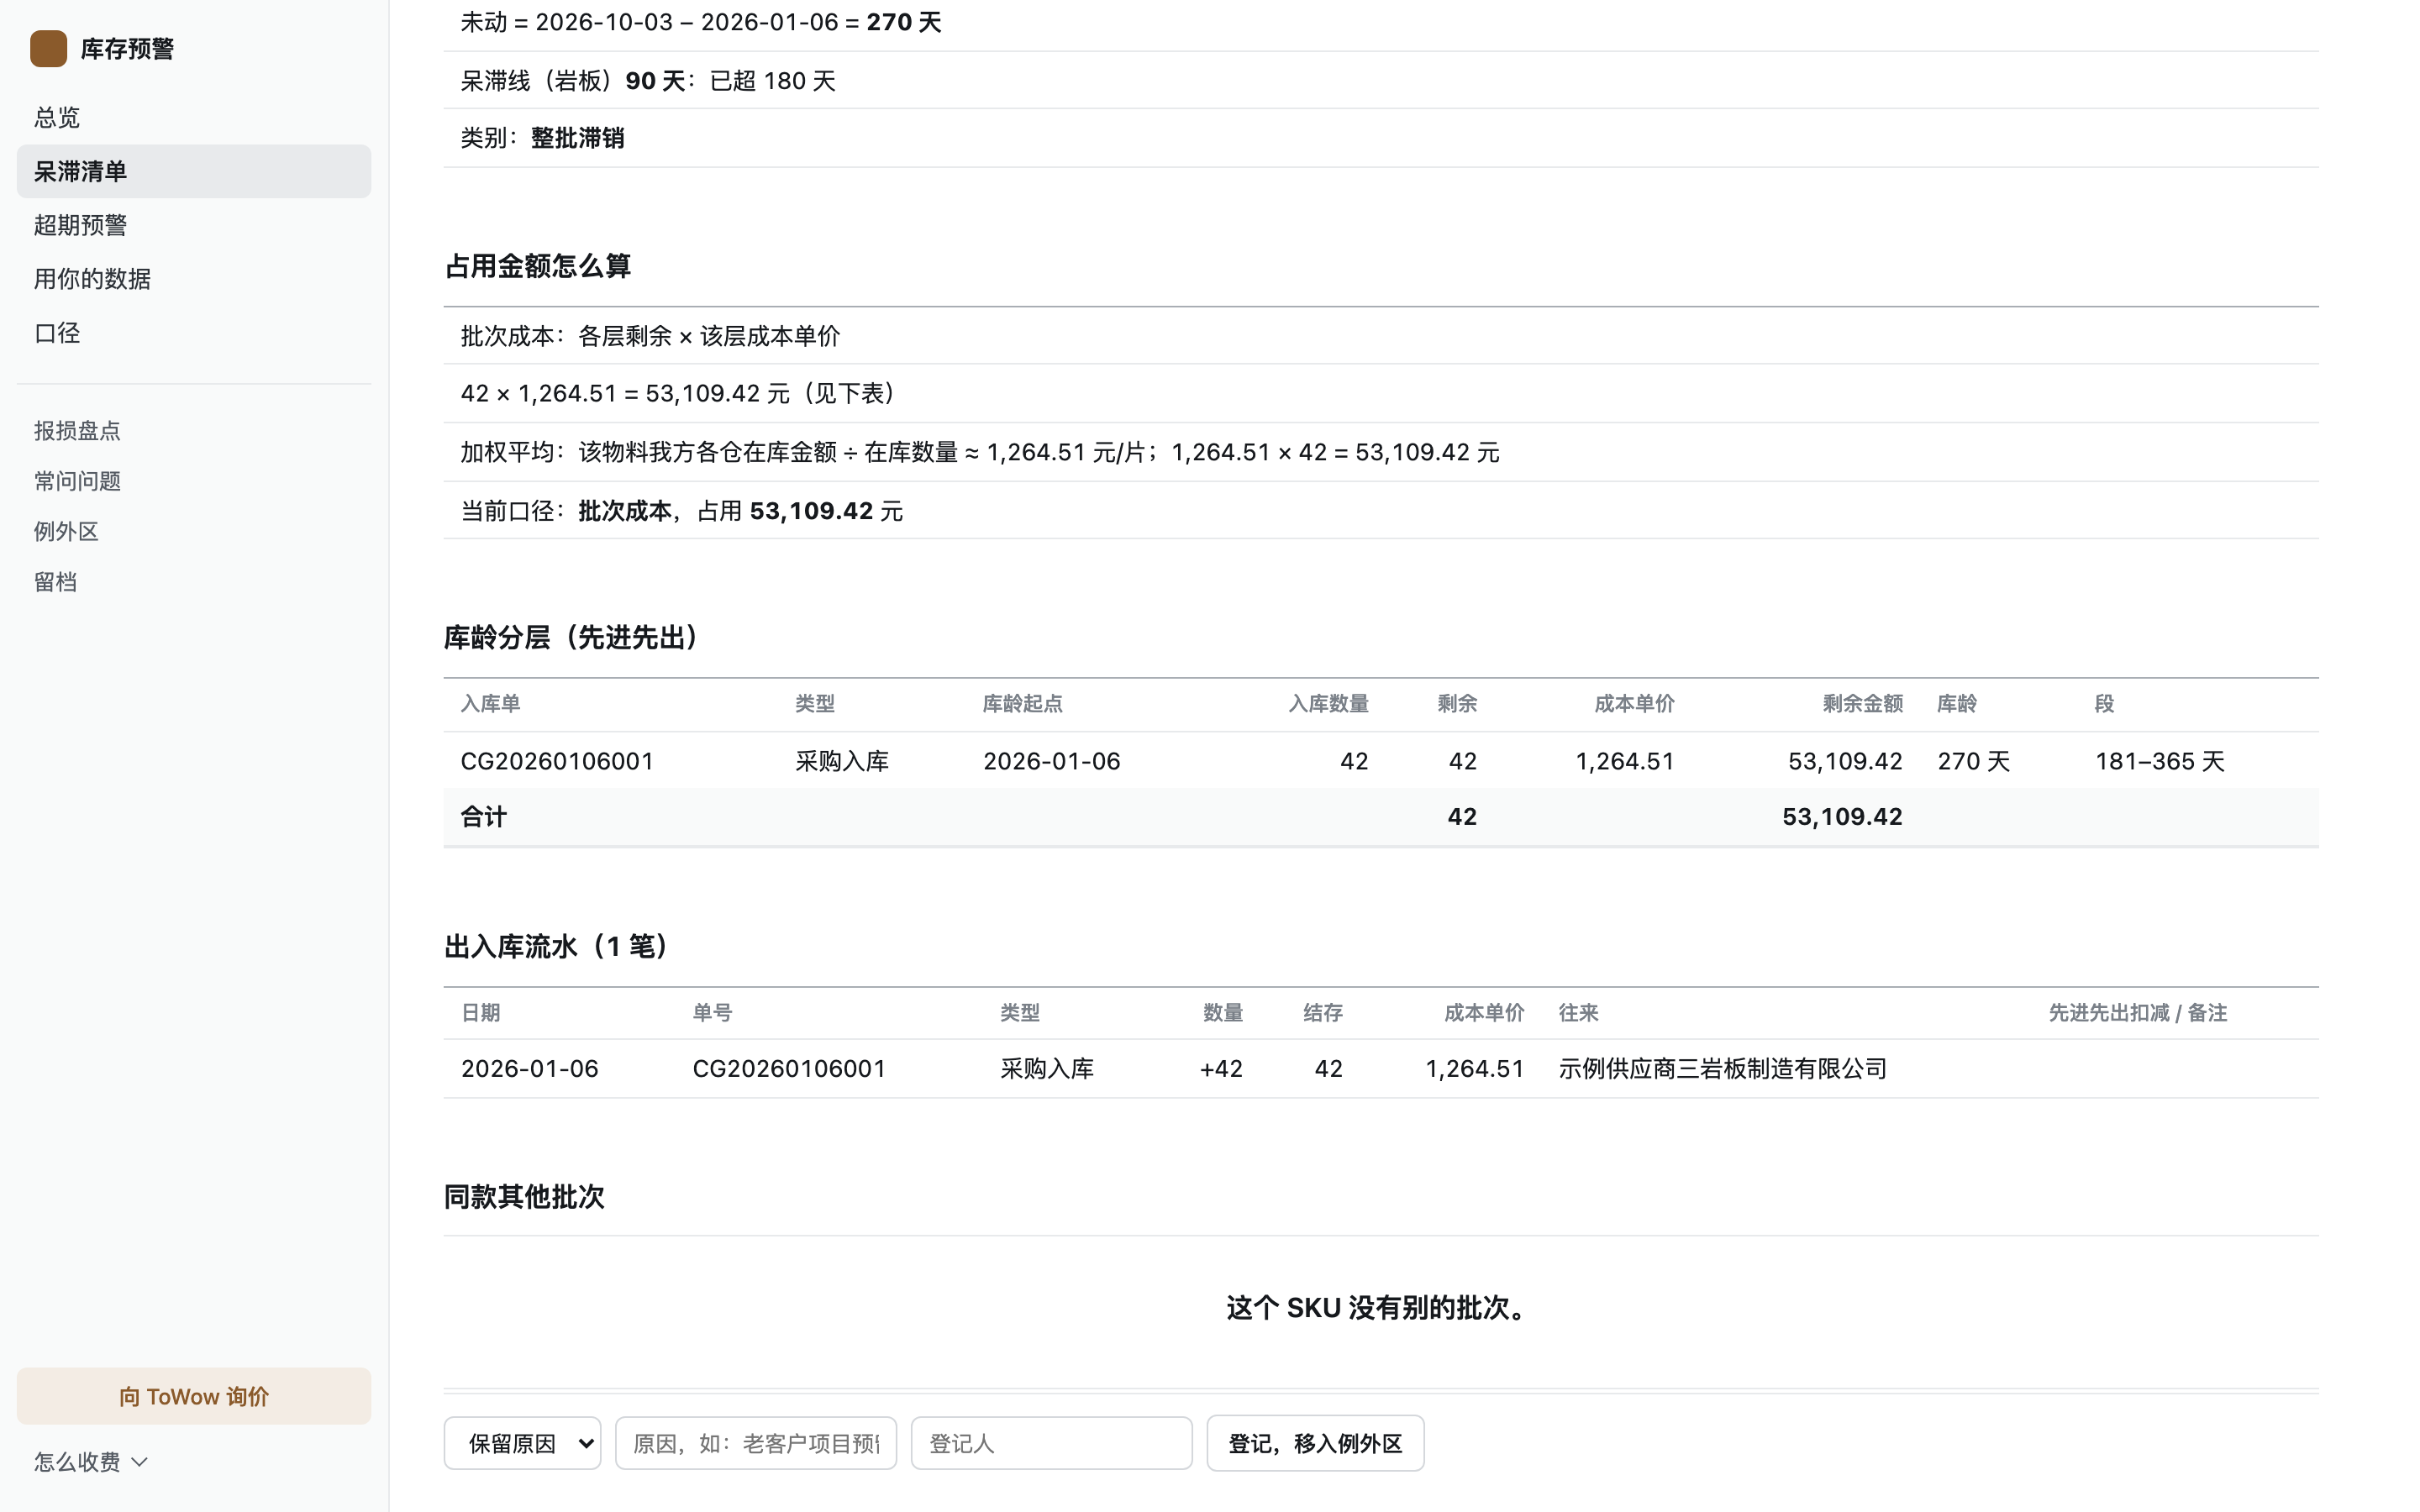
Task: Click 库龄起点 date 2026-01-06 cell
Action: tap(1051, 761)
